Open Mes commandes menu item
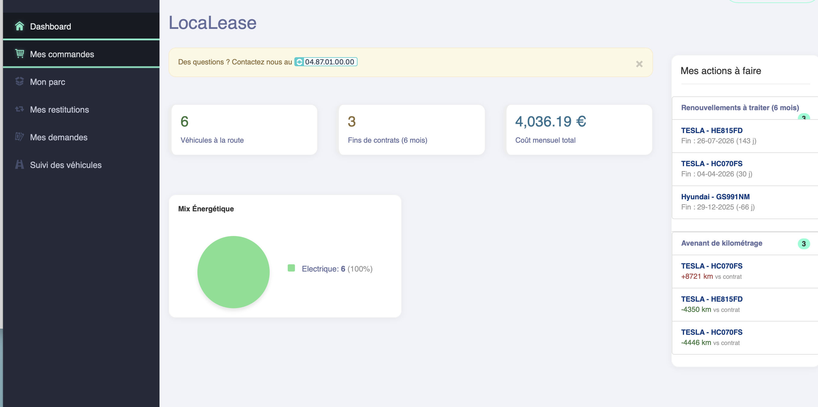This screenshot has height=407, width=818. pyautogui.click(x=62, y=54)
